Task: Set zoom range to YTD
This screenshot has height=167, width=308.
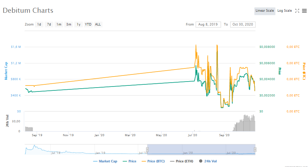Action: tap(88, 24)
